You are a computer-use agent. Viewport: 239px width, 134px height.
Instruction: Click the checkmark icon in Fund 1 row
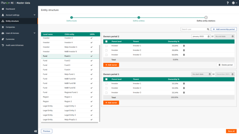click(x=91, y=56)
